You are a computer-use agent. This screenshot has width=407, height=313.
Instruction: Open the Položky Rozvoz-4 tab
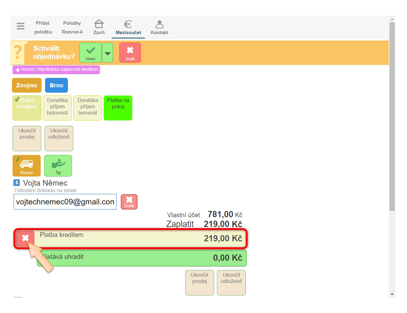[x=72, y=27]
